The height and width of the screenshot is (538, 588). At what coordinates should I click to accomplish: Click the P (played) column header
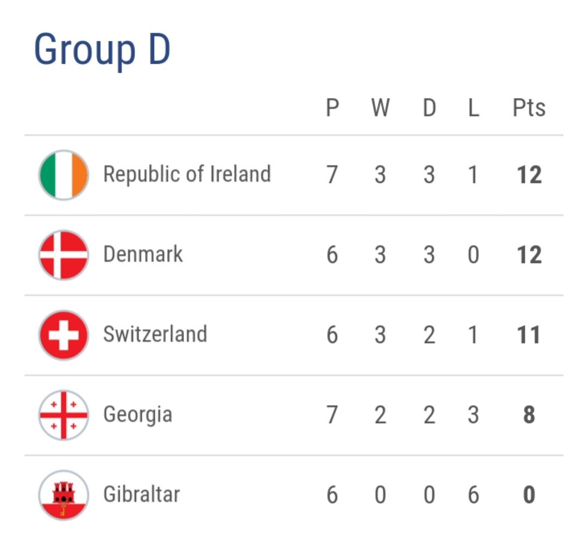[332, 108]
